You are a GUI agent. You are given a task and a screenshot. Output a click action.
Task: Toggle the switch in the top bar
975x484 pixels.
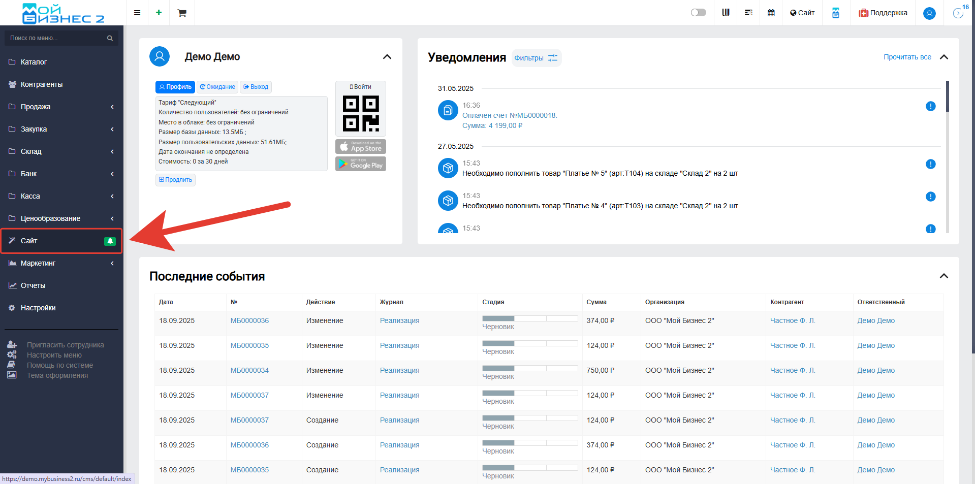click(x=698, y=13)
